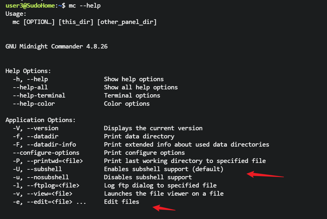The height and width of the screenshot is (219, 327).
Task: Click the '--configure-options' option text
Action: pos(46,153)
